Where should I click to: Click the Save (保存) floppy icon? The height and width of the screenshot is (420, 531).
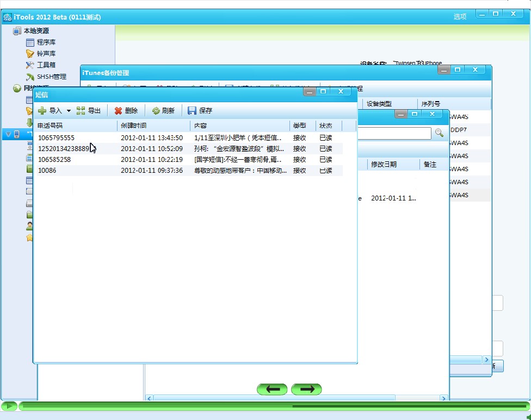click(x=192, y=111)
